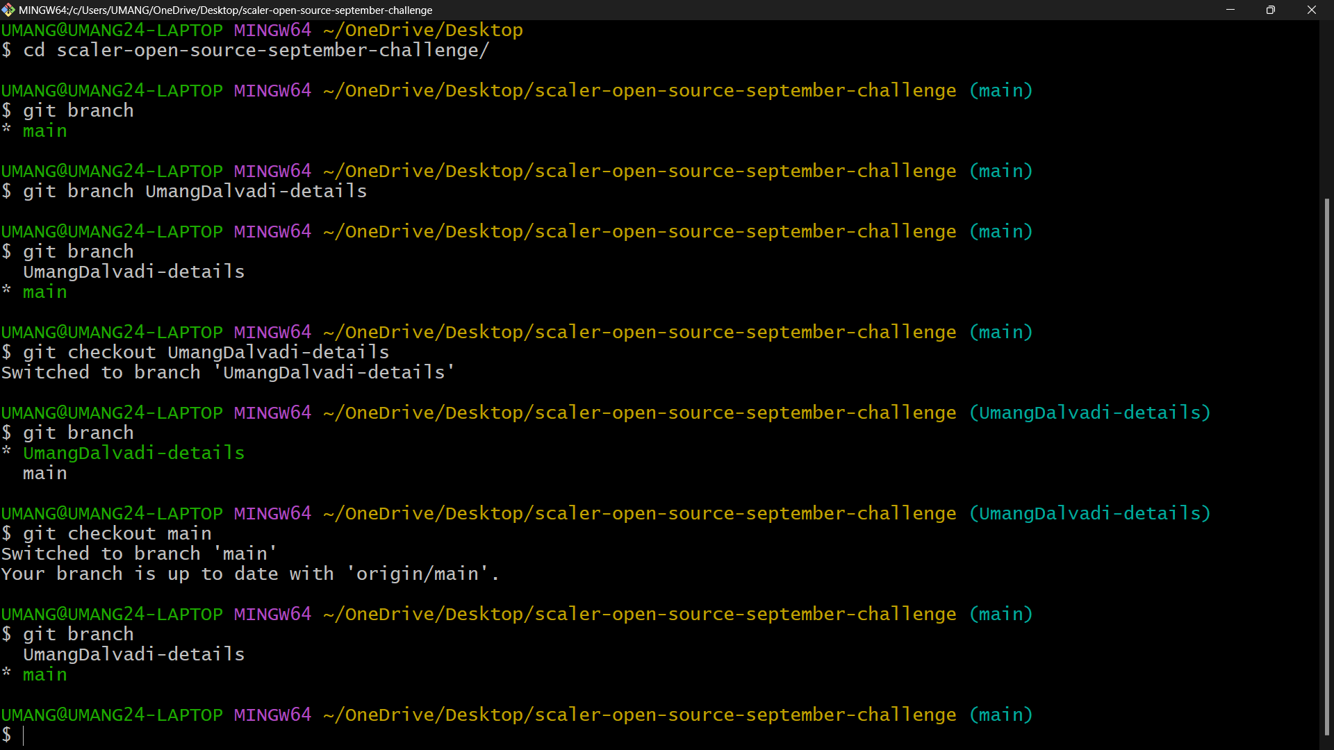Viewport: 1334px width, 750px height.
Task: Select the MINGW64 label in the latest prompt
Action: (x=272, y=714)
